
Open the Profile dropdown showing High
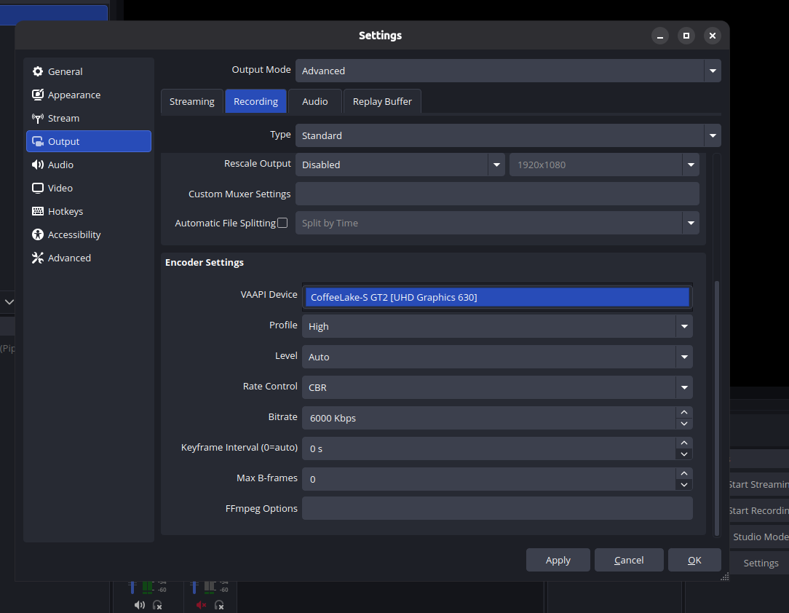tap(497, 326)
